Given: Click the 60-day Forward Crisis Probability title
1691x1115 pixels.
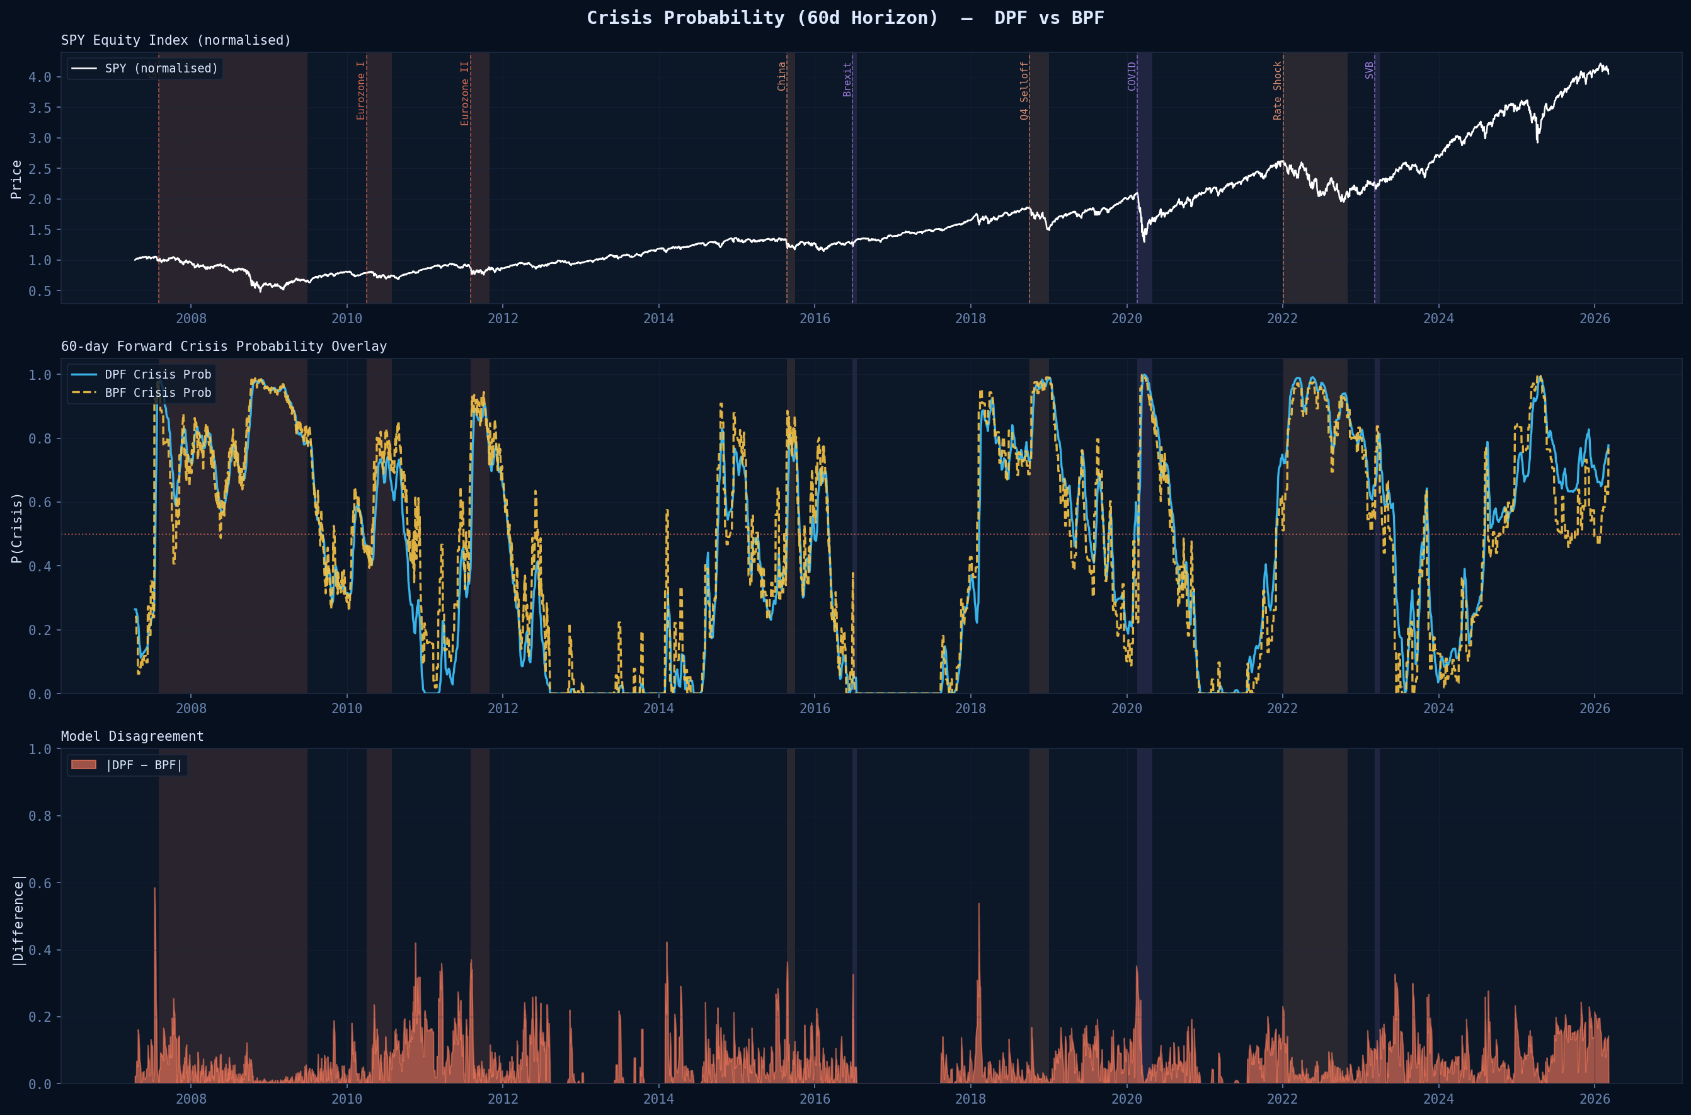Looking at the screenshot, I should click(223, 346).
